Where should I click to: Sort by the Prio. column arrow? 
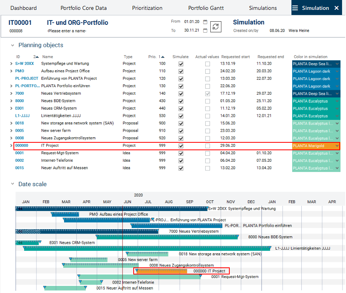click(x=163, y=57)
